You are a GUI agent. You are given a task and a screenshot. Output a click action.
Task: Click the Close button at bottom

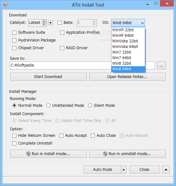145,170
